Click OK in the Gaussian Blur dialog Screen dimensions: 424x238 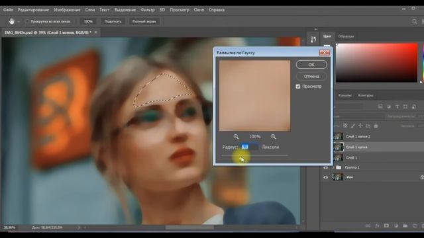(311, 65)
